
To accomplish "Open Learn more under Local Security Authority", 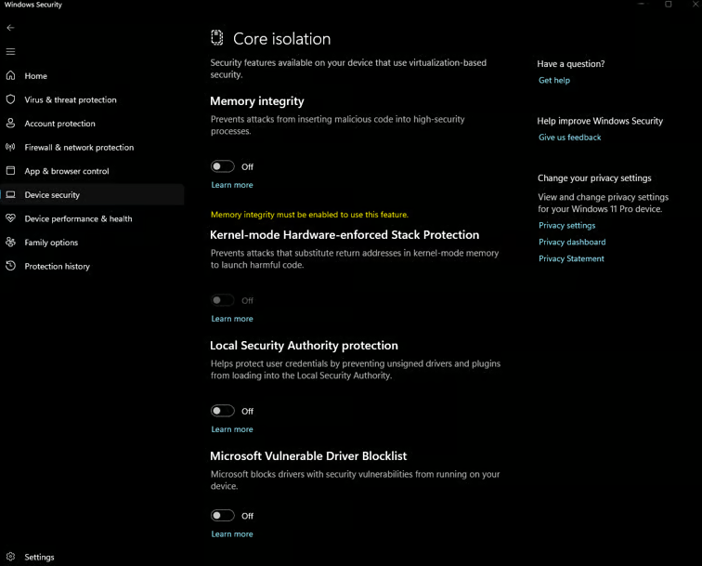I will click(232, 429).
